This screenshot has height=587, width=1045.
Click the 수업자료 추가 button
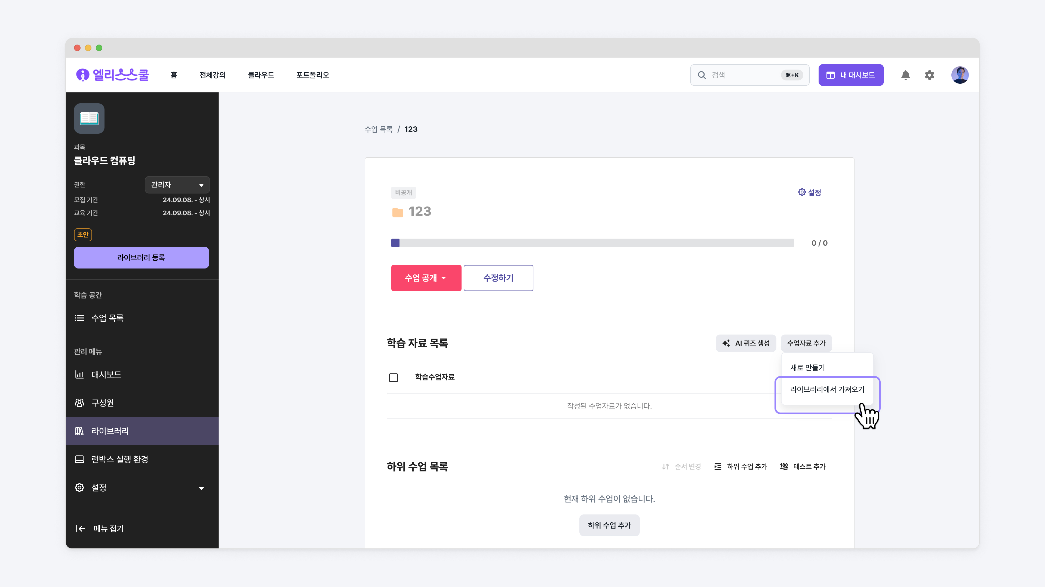(806, 343)
